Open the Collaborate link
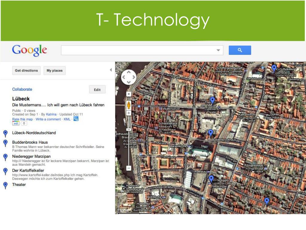Viewport: 306px width, 230px height. [x=22, y=89]
